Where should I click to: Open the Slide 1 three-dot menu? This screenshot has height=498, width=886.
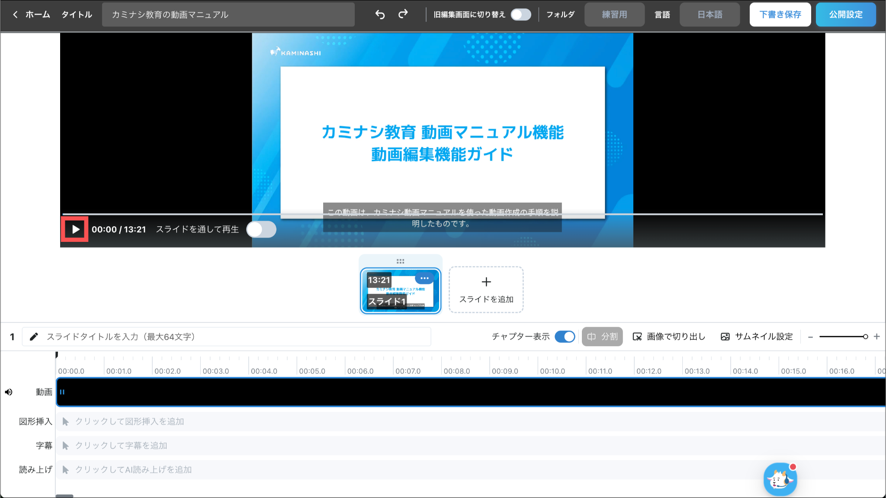[424, 278]
